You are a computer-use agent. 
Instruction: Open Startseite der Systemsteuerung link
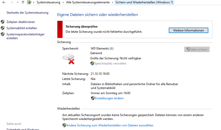27,13
